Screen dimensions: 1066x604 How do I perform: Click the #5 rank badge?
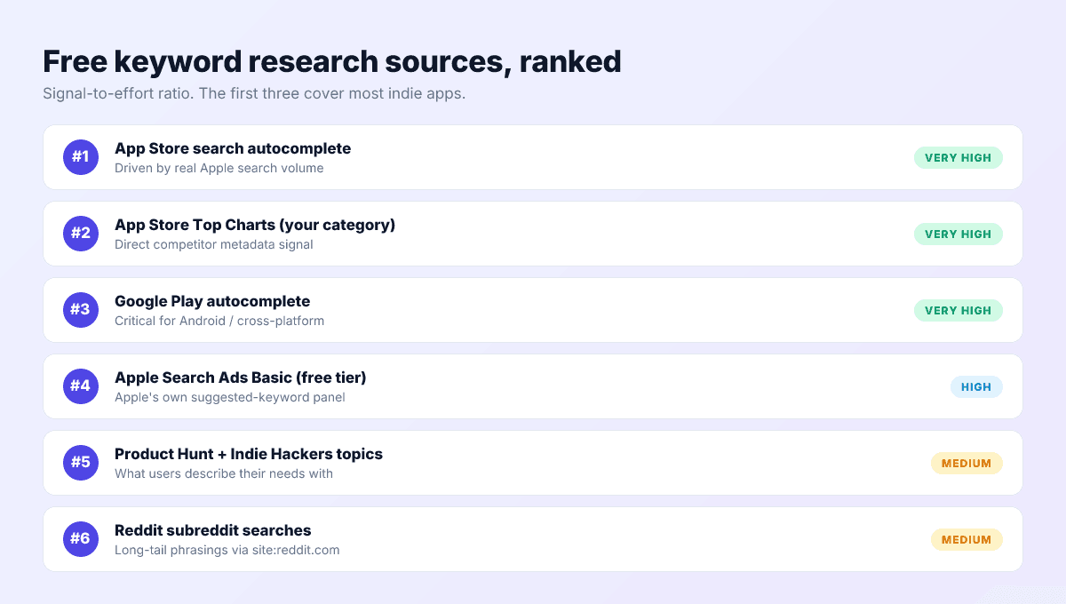(81, 463)
